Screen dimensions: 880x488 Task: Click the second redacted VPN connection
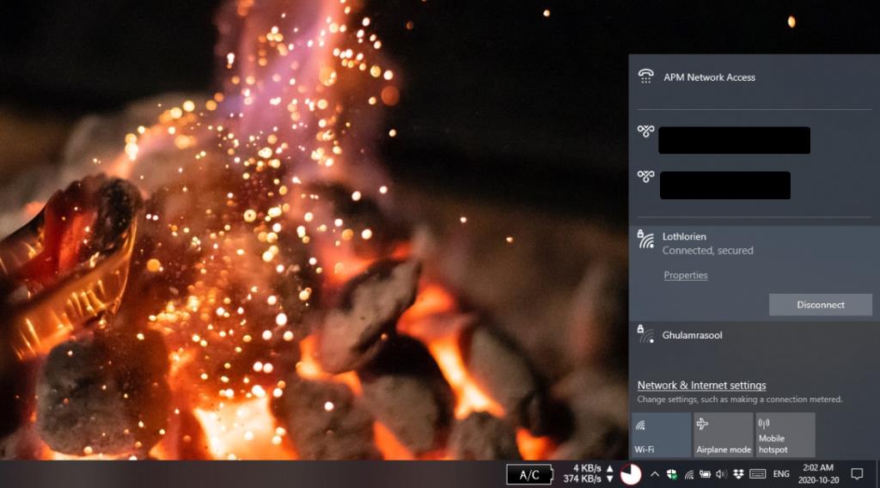coord(724,185)
